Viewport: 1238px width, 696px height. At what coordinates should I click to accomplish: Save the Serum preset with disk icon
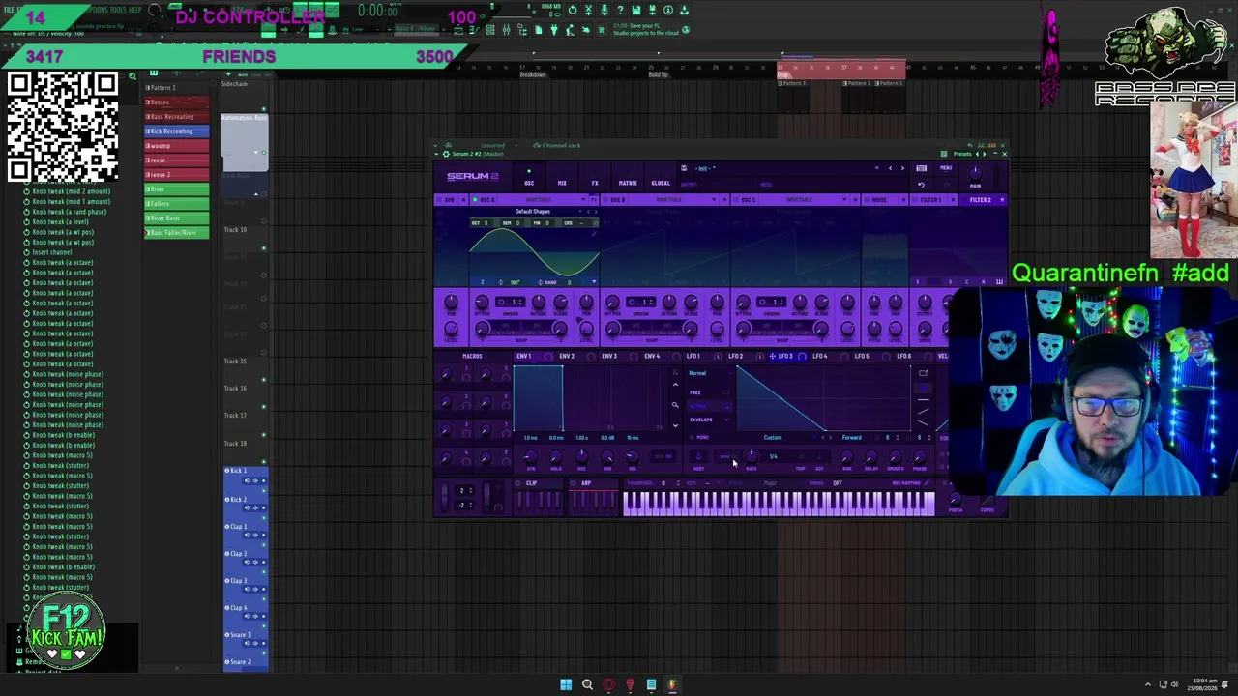pyautogui.click(x=684, y=168)
